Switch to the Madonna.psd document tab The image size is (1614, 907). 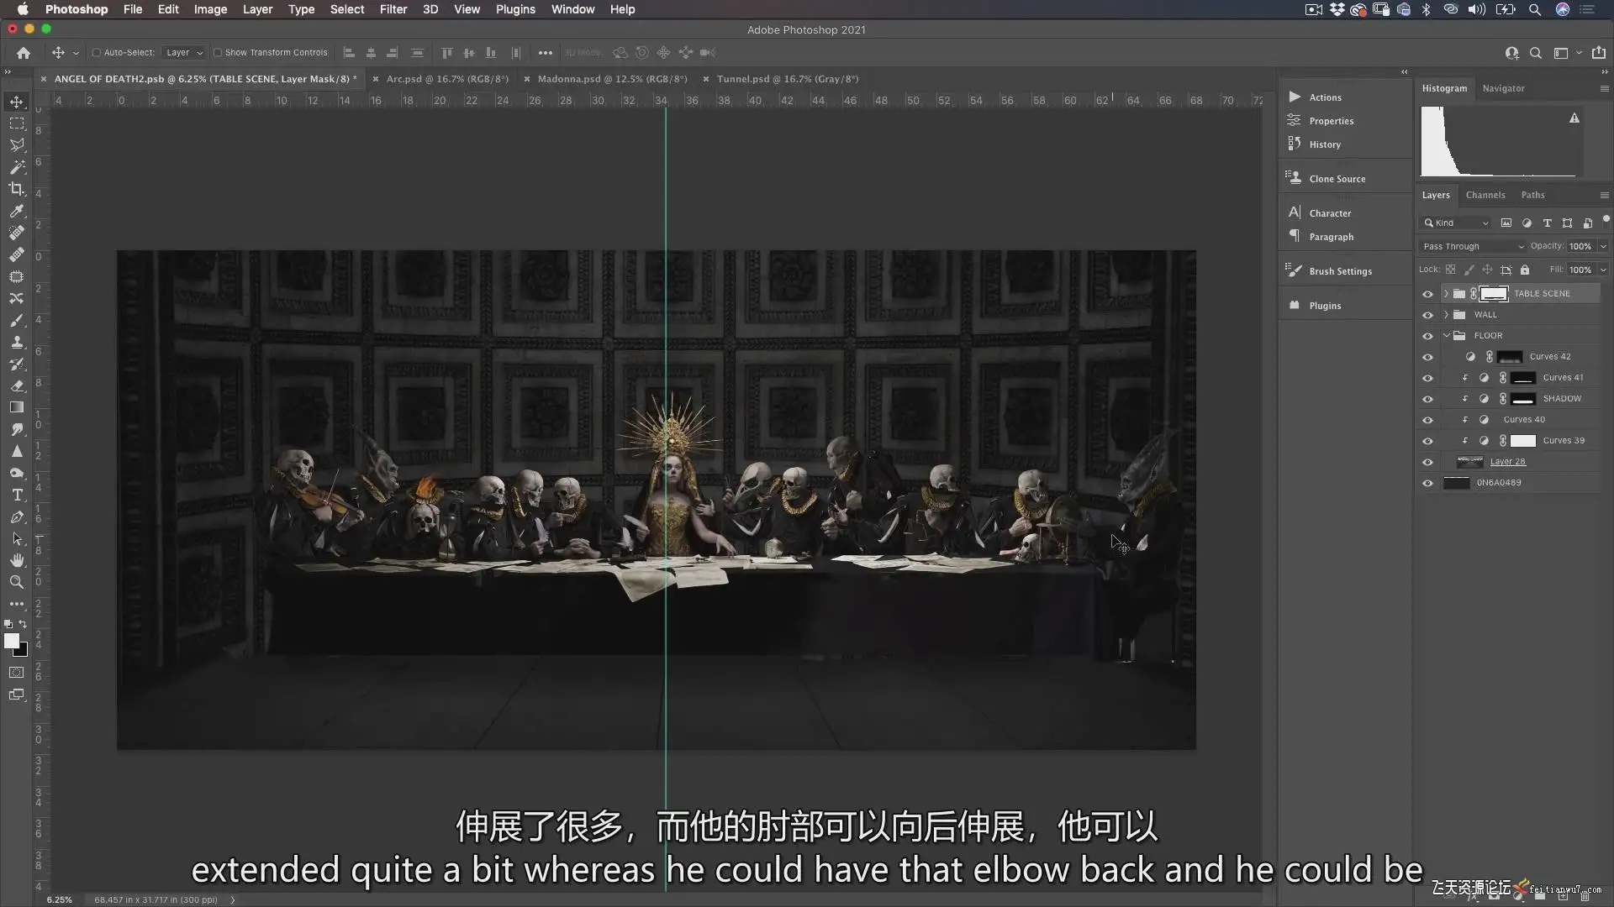point(612,79)
